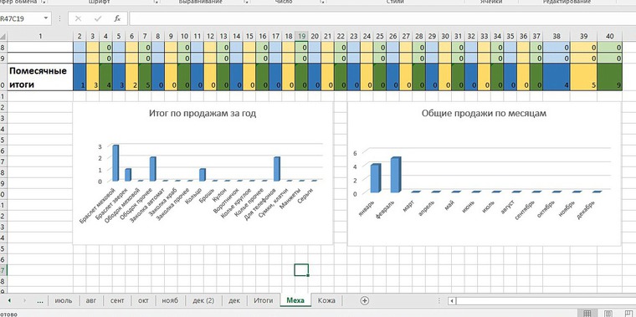Open the Выравнивание group dialog launcher
636x317 pixels.
click(246, 2)
